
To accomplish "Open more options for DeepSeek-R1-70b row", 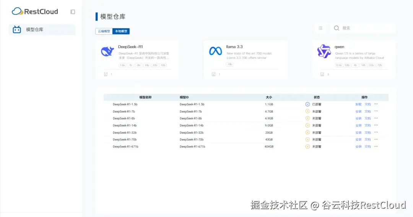I will tap(376, 140).
